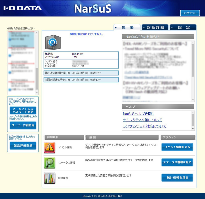Click registration date 2016/11/01
The height and width of the screenshot is (199, 205).
pyautogui.click(x=78, y=66)
